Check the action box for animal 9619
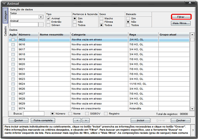The height and width of the screenshot is (139, 198). click(13, 59)
